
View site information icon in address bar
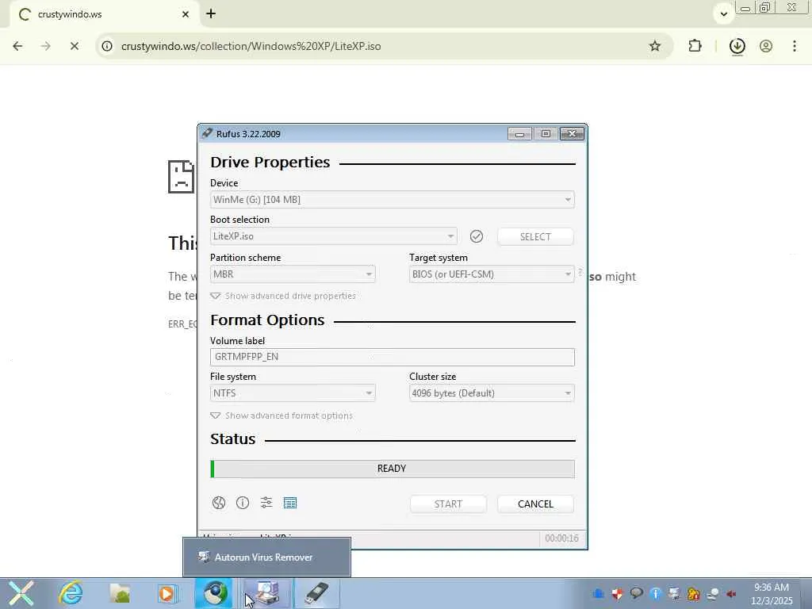point(107,46)
